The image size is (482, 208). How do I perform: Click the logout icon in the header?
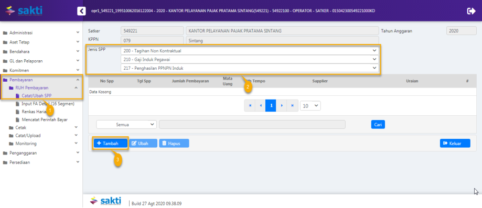pos(471,11)
